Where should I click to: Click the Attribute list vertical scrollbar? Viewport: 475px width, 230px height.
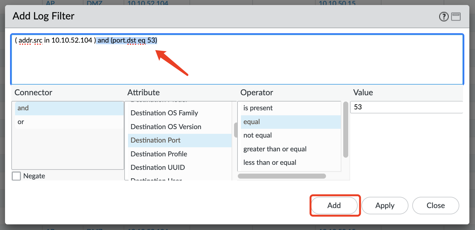tap(236, 130)
